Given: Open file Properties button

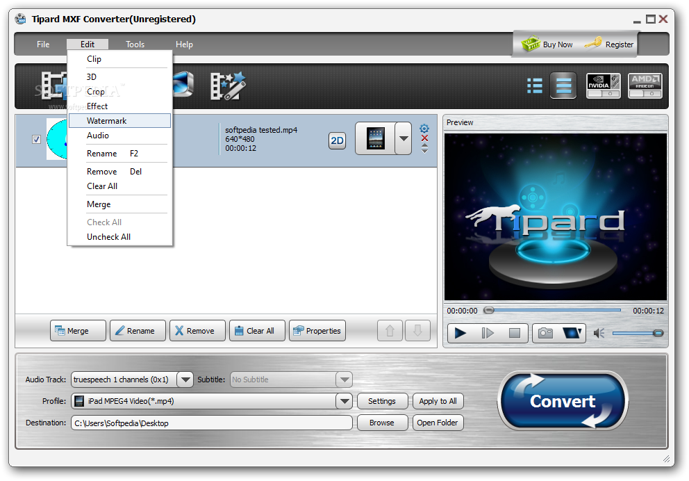Looking at the screenshot, I should pos(317,331).
